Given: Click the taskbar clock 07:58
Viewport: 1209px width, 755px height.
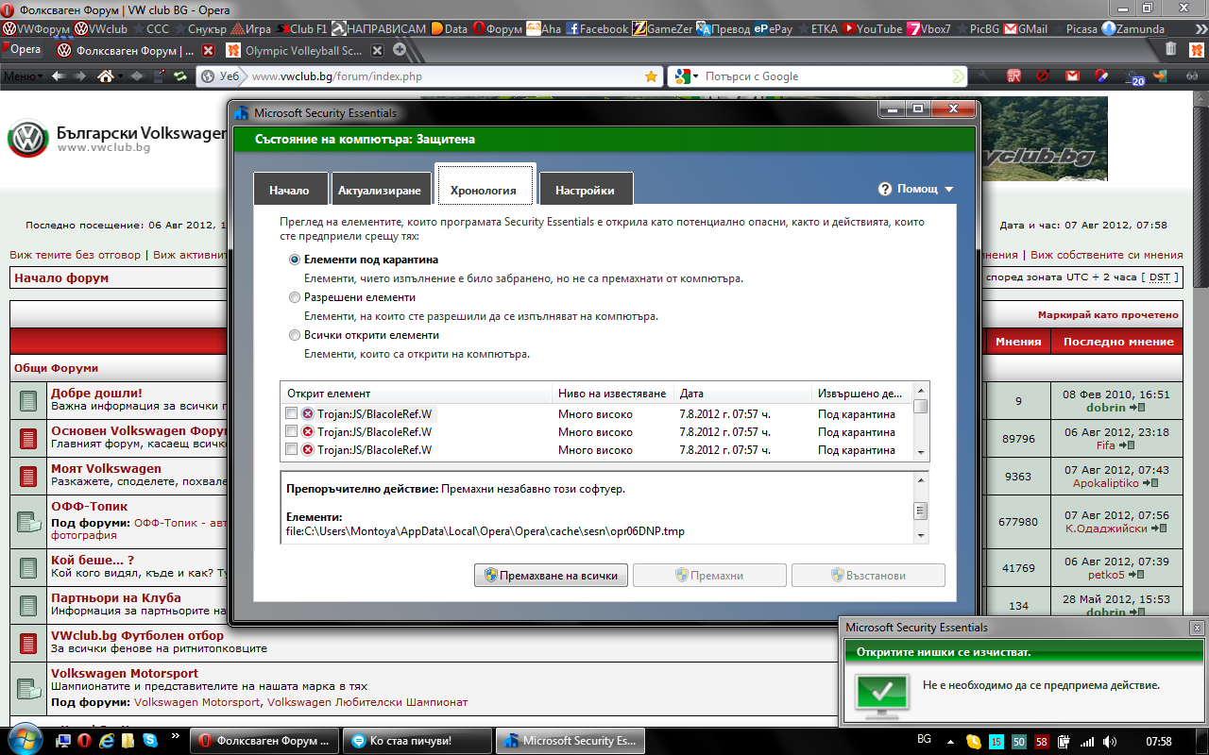Looking at the screenshot, I should coord(1158,741).
